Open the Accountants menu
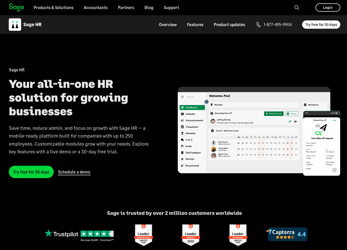 pos(95,7)
